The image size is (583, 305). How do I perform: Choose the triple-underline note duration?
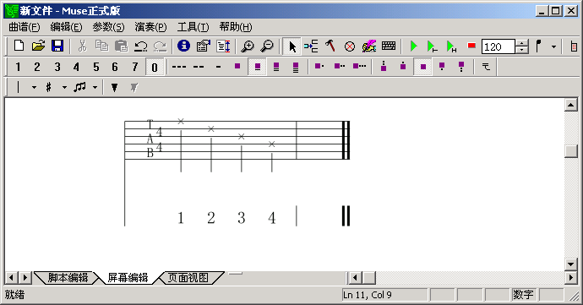296,67
